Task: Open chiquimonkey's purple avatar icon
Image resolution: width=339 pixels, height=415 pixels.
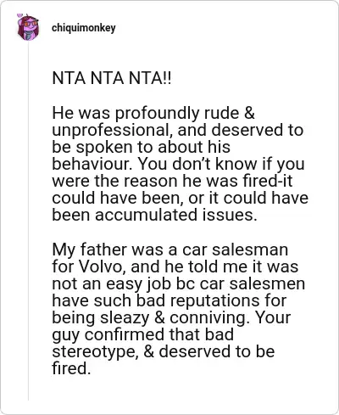Action: pyautogui.click(x=28, y=27)
